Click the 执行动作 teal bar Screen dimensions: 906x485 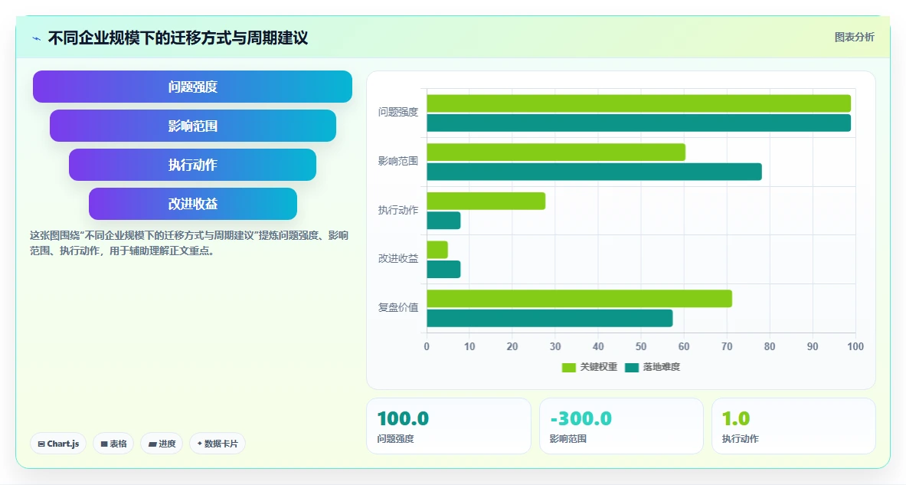(443, 220)
